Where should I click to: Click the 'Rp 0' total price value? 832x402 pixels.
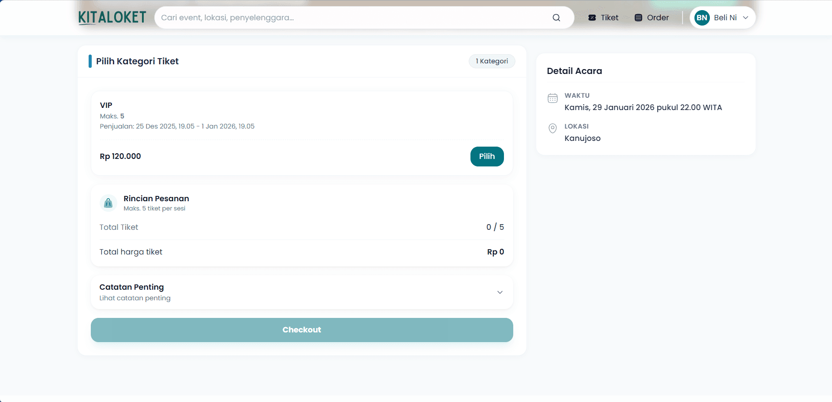click(496, 252)
